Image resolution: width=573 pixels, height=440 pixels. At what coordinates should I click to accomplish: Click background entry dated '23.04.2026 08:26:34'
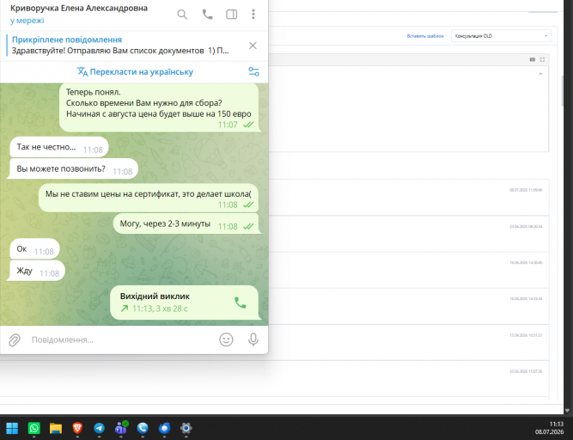[x=409, y=234]
